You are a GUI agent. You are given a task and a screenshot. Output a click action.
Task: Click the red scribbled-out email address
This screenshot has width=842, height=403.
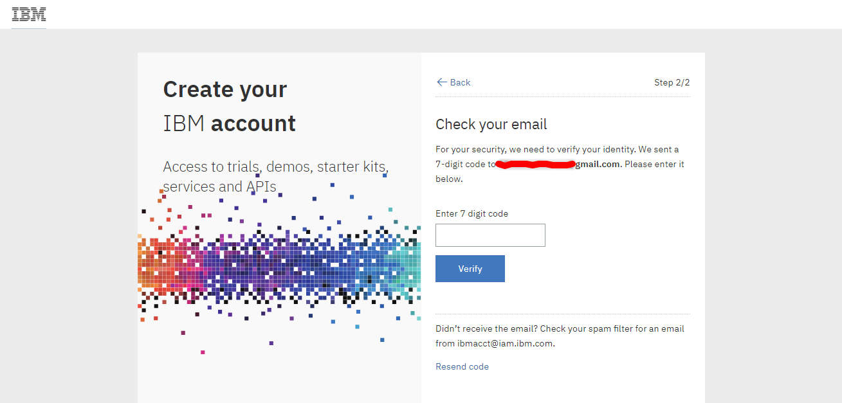(x=535, y=165)
